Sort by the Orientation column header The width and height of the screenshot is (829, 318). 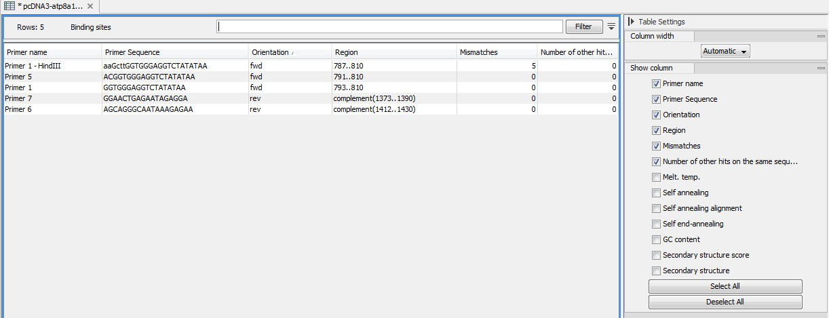coord(290,52)
